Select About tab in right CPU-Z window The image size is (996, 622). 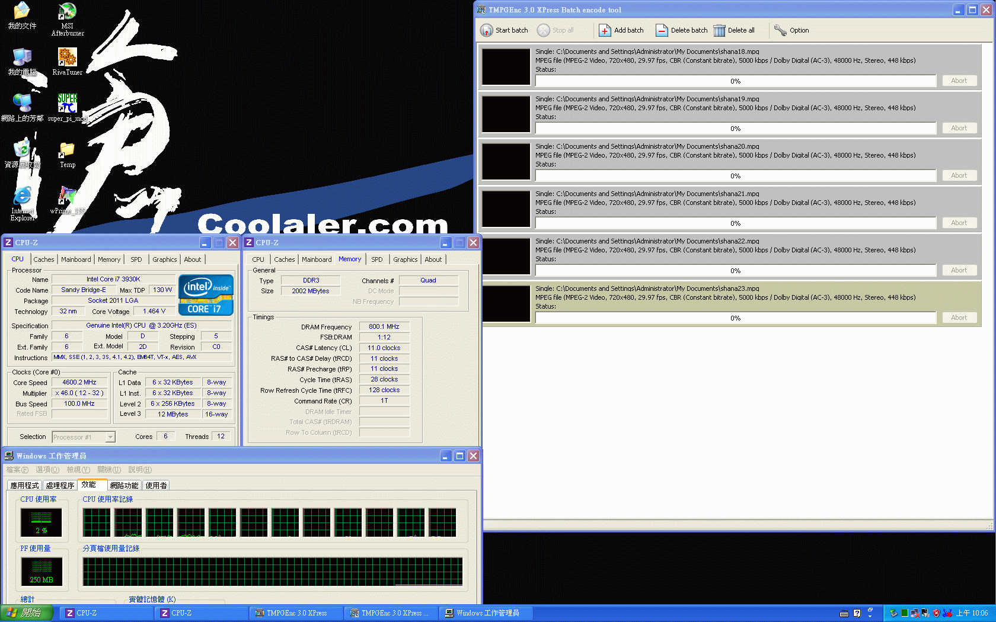pyautogui.click(x=433, y=259)
